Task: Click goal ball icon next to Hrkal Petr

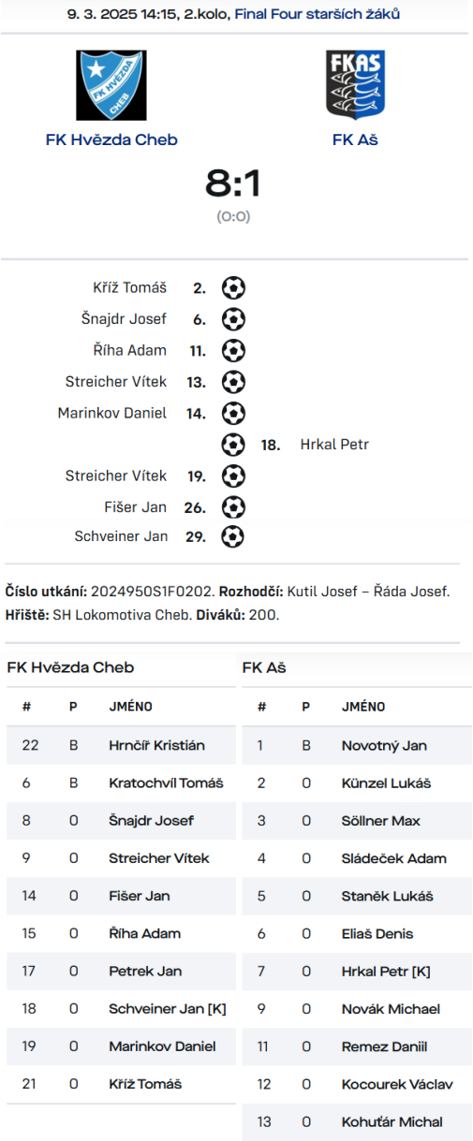Action: pos(233,445)
